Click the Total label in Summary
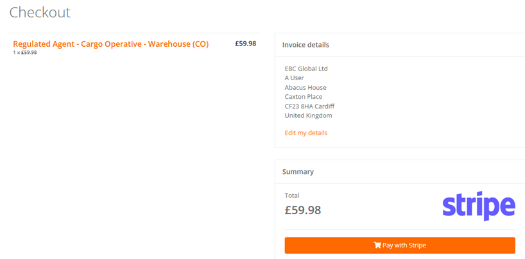The image size is (525, 259). click(x=292, y=196)
